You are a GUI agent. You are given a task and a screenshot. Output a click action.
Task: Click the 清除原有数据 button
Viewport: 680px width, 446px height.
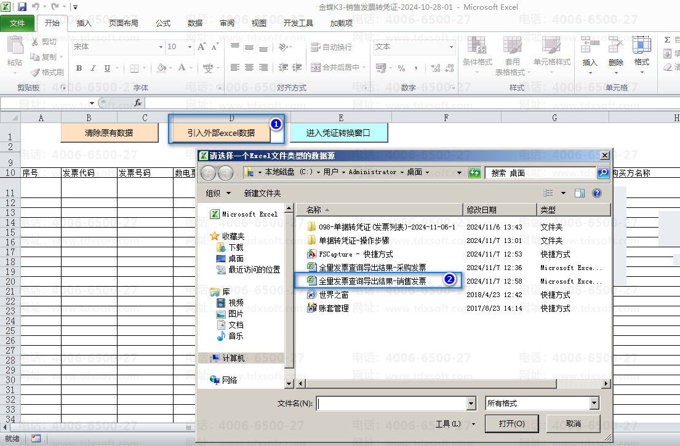[110, 133]
